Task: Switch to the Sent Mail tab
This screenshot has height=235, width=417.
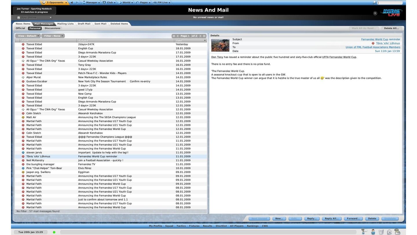Action: point(100,24)
